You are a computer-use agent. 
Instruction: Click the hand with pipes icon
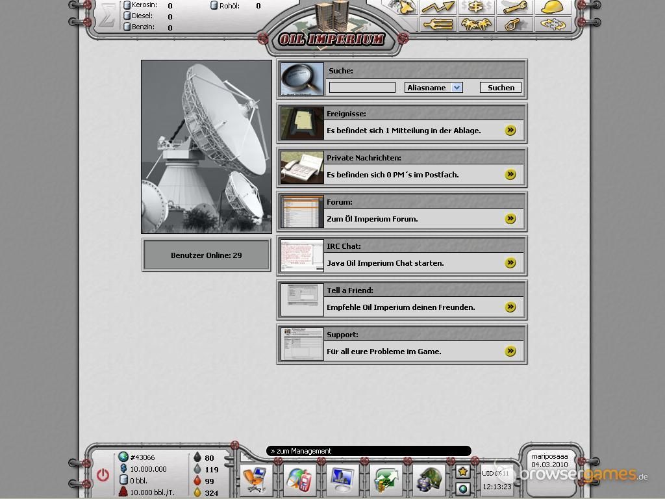click(438, 24)
